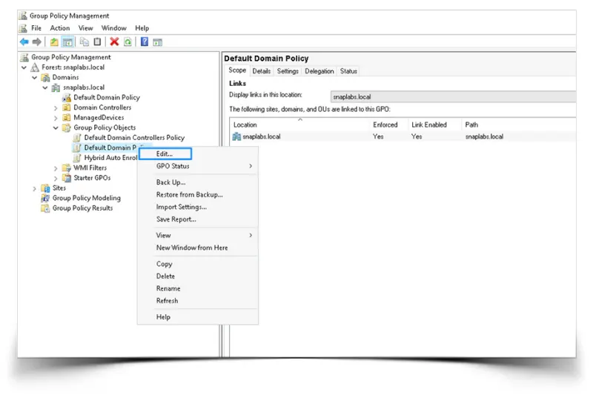Screen dimensions: 593x395
Task: Click the Domain Controllers OU icon
Action: coord(67,107)
